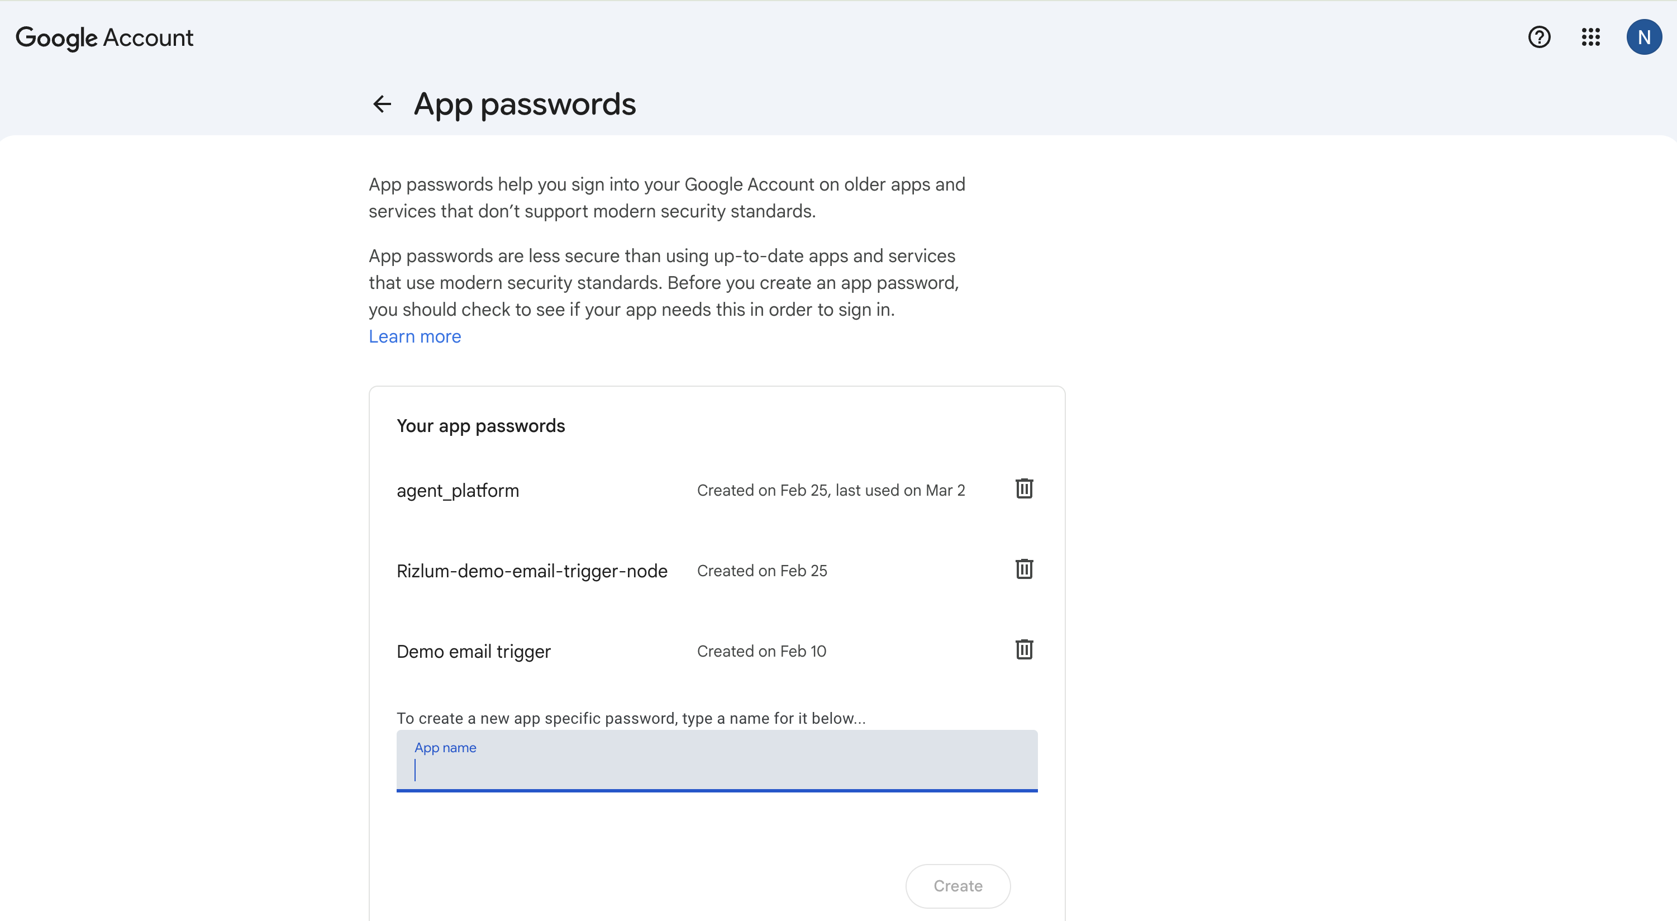
Task: Click the 'Created on Feb 10' date text
Action: point(761,651)
